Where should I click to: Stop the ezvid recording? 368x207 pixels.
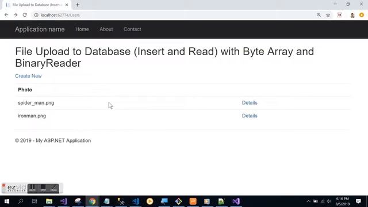tap(43, 188)
